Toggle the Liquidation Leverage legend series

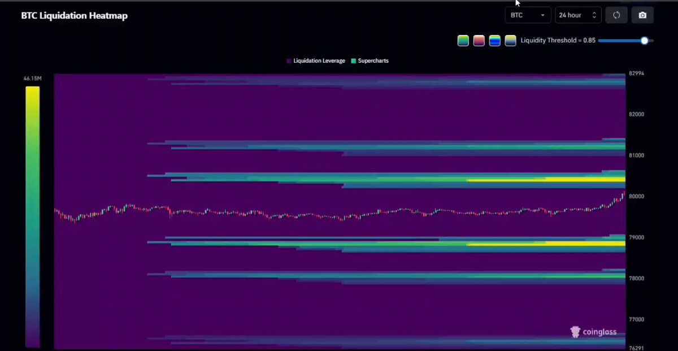pos(316,60)
